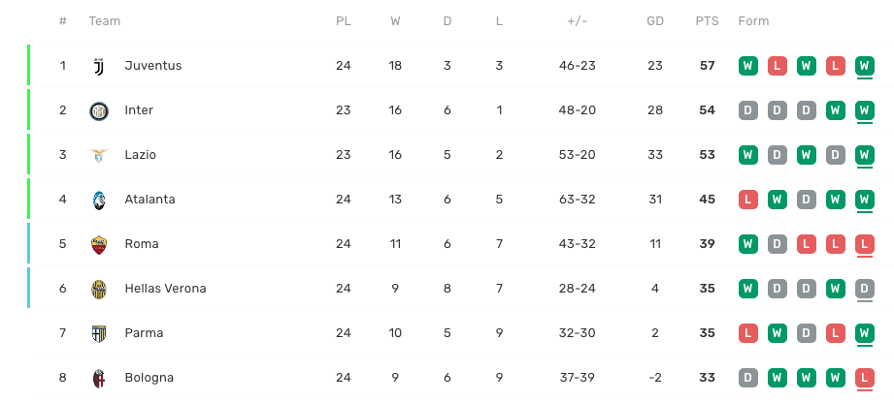Open the Hellas Verona team link
Image resolution: width=894 pixels, height=402 pixels.
point(165,289)
